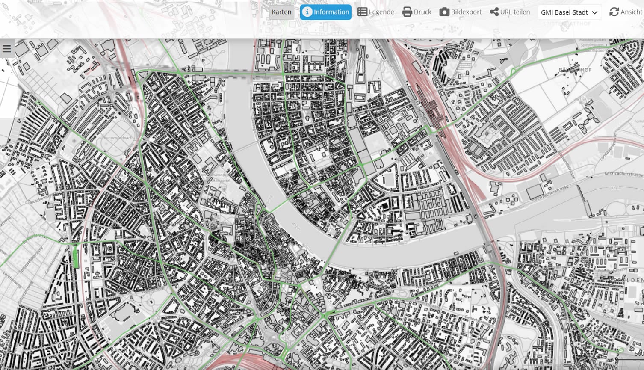Screen dimensions: 644x370
Task: Select the Legende text label
Action: pos(381,12)
